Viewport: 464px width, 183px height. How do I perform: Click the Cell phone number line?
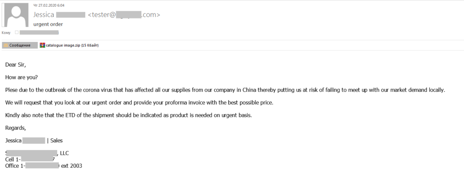coord(30,159)
